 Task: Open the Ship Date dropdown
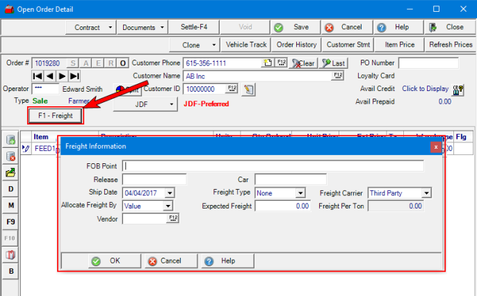click(x=170, y=192)
